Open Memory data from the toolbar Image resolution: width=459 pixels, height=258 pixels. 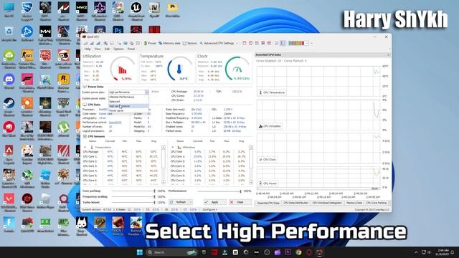click(169, 43)
